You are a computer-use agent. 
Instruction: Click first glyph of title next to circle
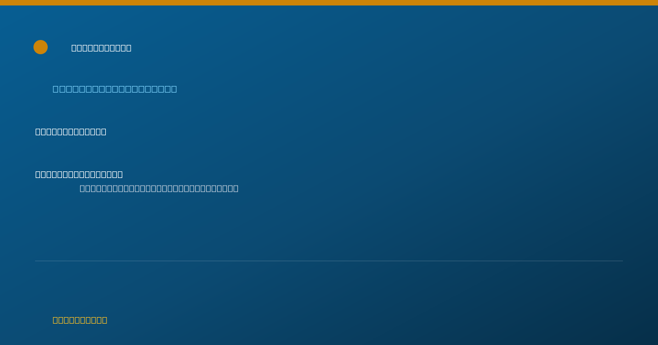point(74,48)
